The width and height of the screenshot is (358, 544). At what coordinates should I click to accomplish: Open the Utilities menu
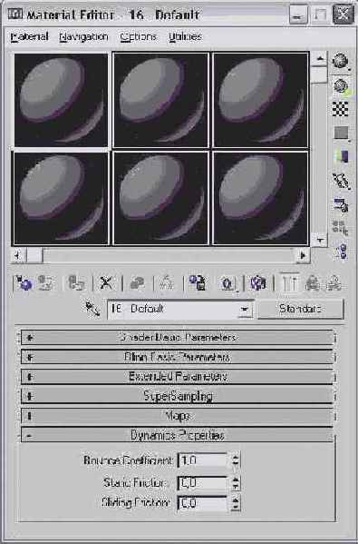[x=185, y=36]
